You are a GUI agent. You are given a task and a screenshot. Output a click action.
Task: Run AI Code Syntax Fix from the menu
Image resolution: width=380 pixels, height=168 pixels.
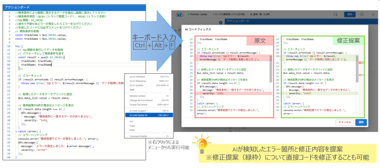(149, 115)
